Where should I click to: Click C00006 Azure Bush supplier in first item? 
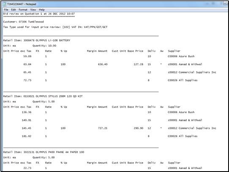[181, 56]
